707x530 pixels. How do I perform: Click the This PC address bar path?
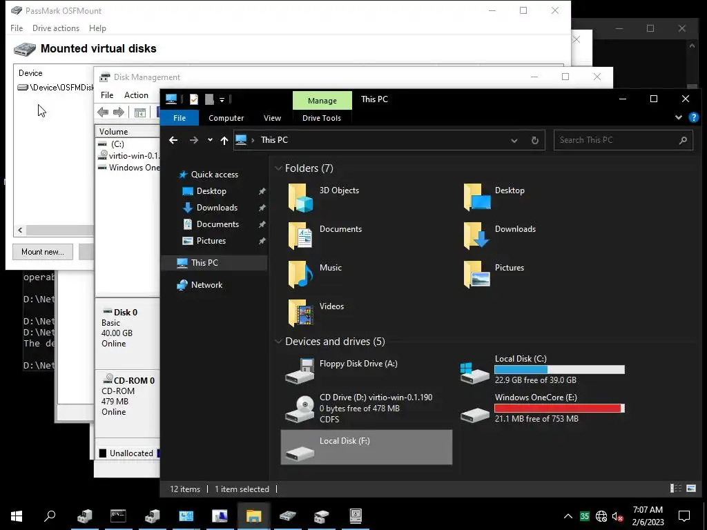click(274, 140)
